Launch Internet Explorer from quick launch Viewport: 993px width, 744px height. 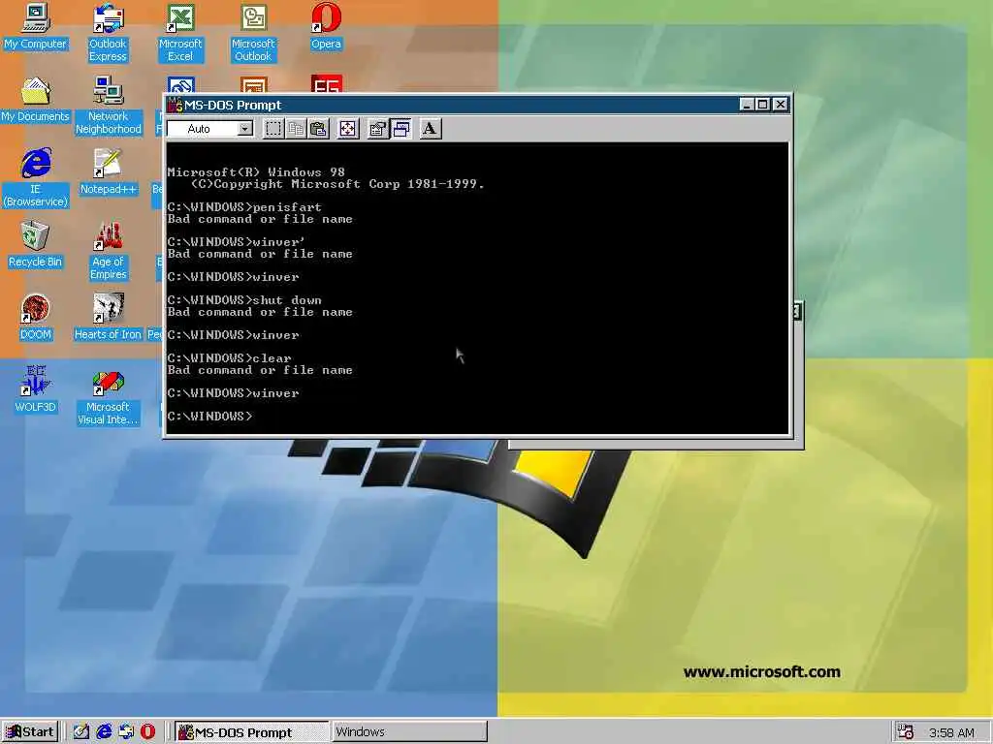tap(104, 732)
